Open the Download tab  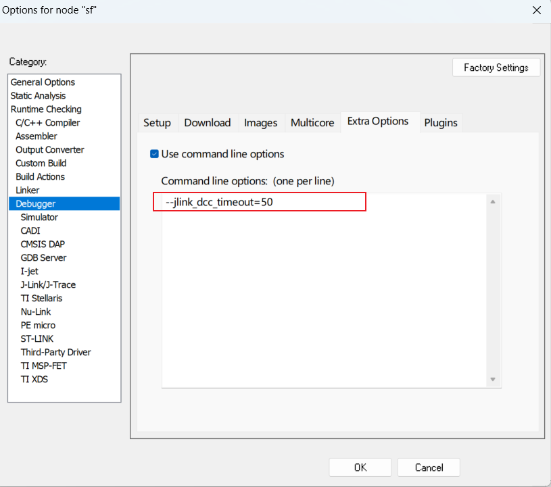pyautogui.click(x=208, y=122)
